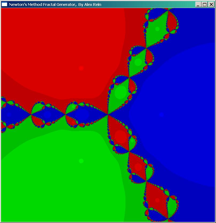The height and width of the screenshot is (223, 216).
Task: Minimize the Newton's Method Fractal Generator window
Action: coord(198,4)
